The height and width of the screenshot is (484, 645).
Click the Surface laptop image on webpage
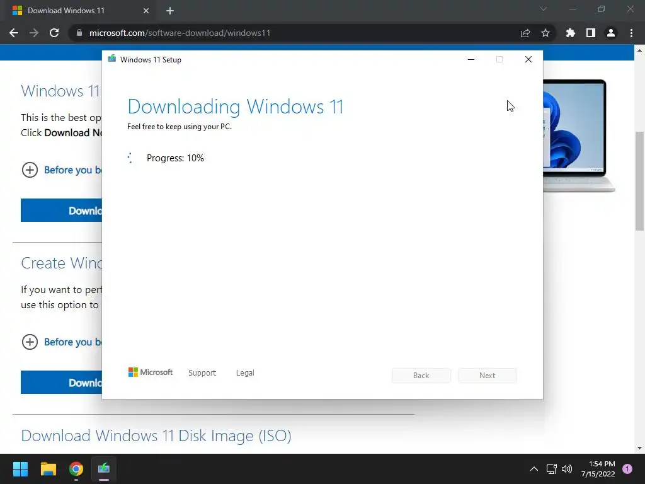point(579,136)
